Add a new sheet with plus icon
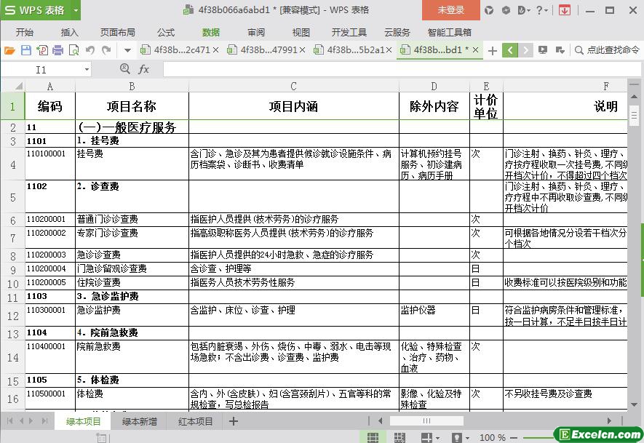644x443 pixels. pos(234,421)
